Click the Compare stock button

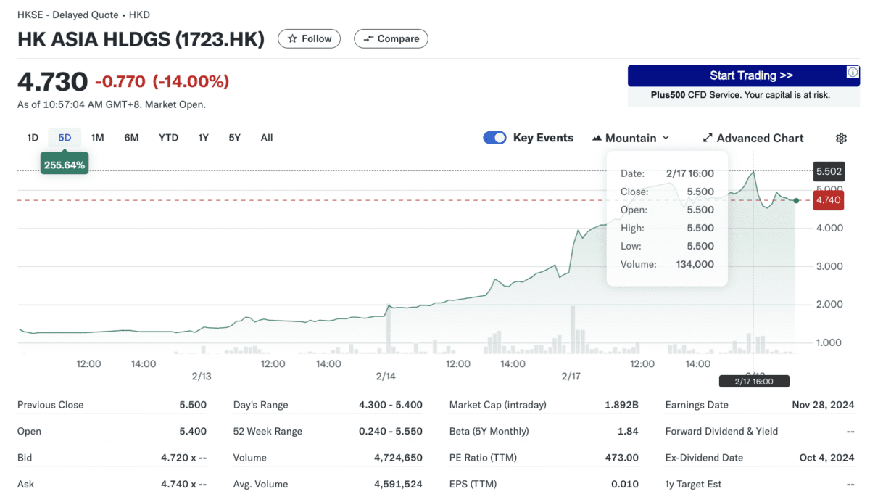391,38
